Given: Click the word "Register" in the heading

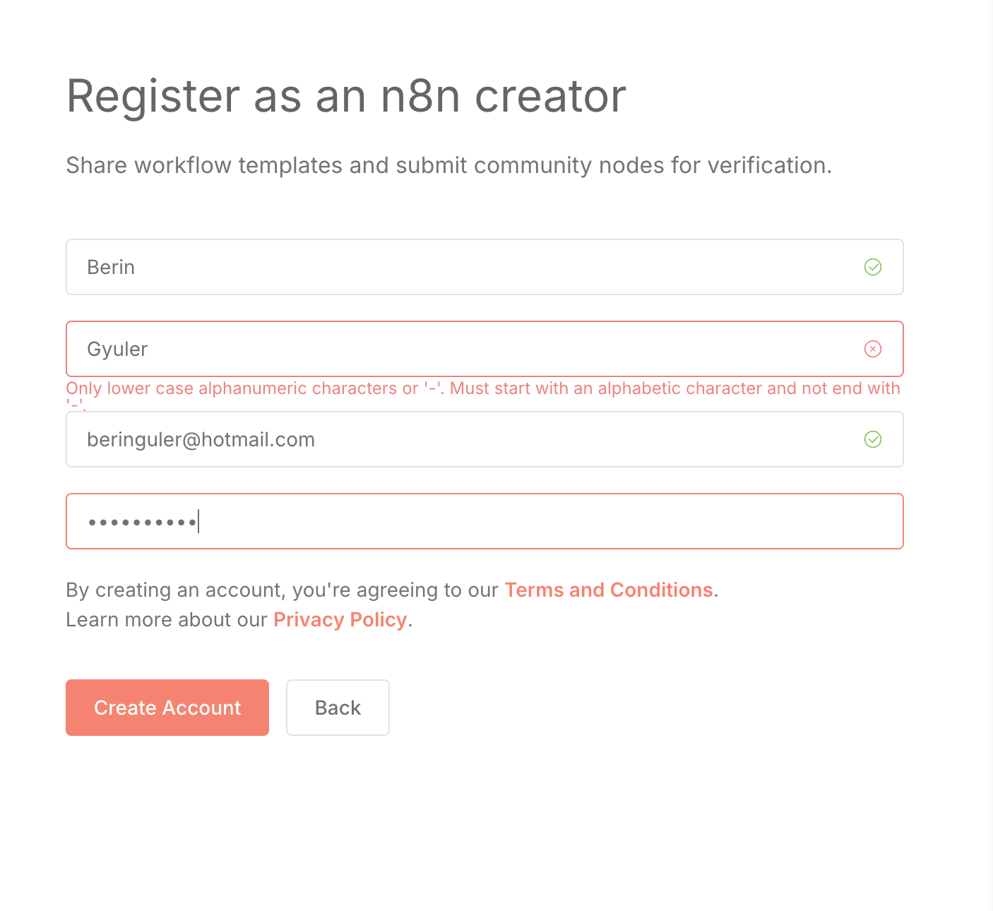Looking at the screenshot, I should (153, 96).
